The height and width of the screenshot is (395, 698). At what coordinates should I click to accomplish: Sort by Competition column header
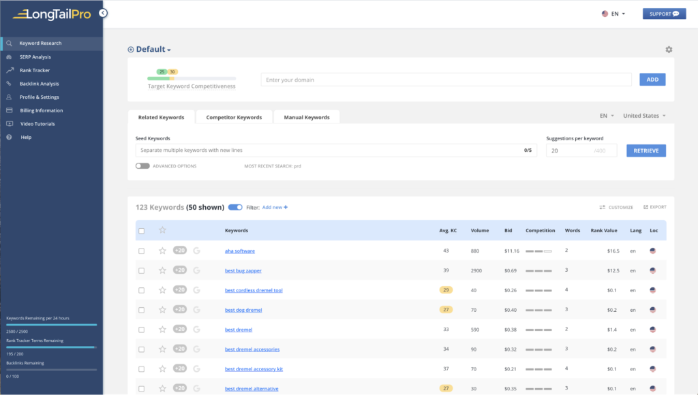pyautogui.click(x=540, y=230)
